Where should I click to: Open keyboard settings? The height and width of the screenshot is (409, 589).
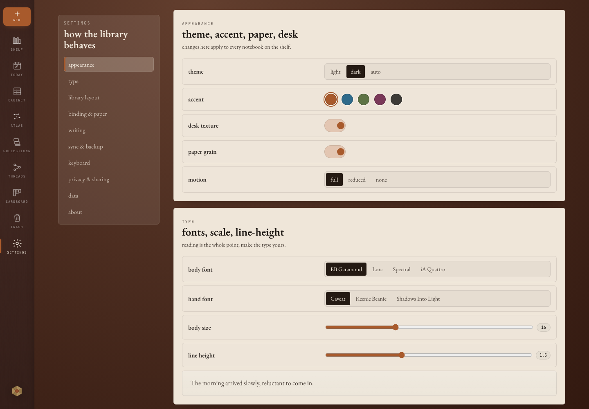[109, 163]
